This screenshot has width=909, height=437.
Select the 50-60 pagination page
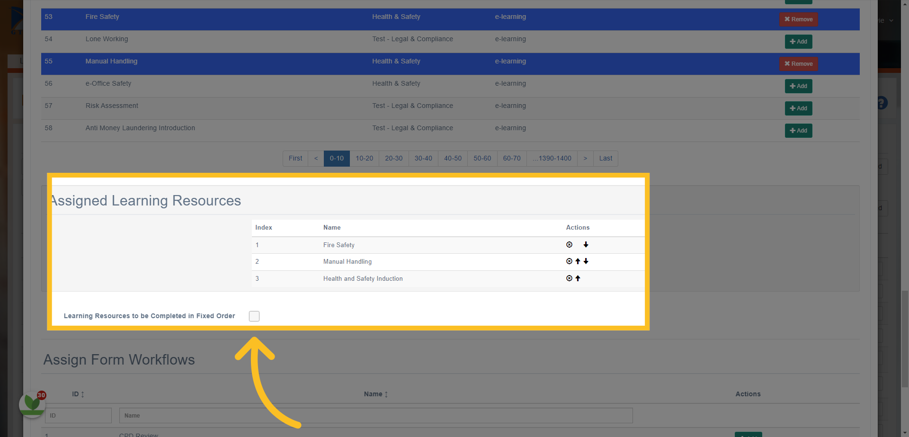click(x=482, y=159)
